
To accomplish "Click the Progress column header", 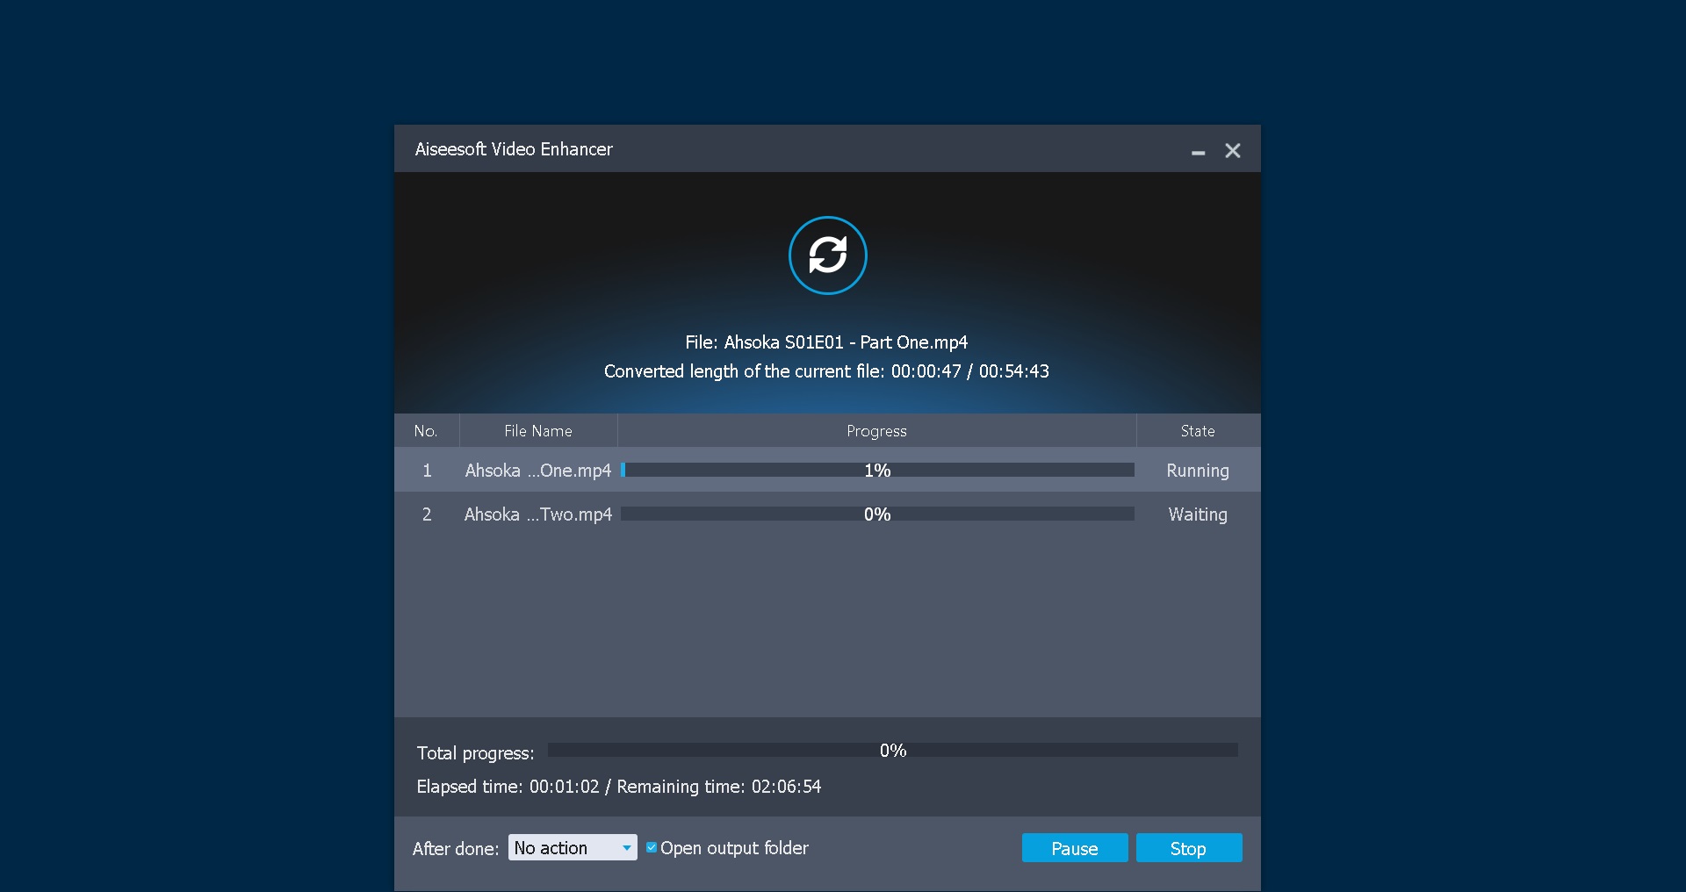I will point(876,431).
